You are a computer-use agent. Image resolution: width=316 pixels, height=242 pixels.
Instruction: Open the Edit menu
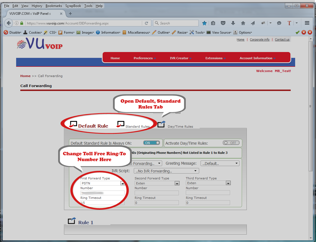15,6
